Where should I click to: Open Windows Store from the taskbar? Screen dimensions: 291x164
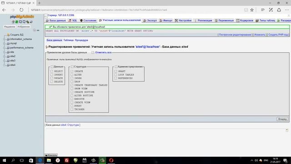coord(31,160)
